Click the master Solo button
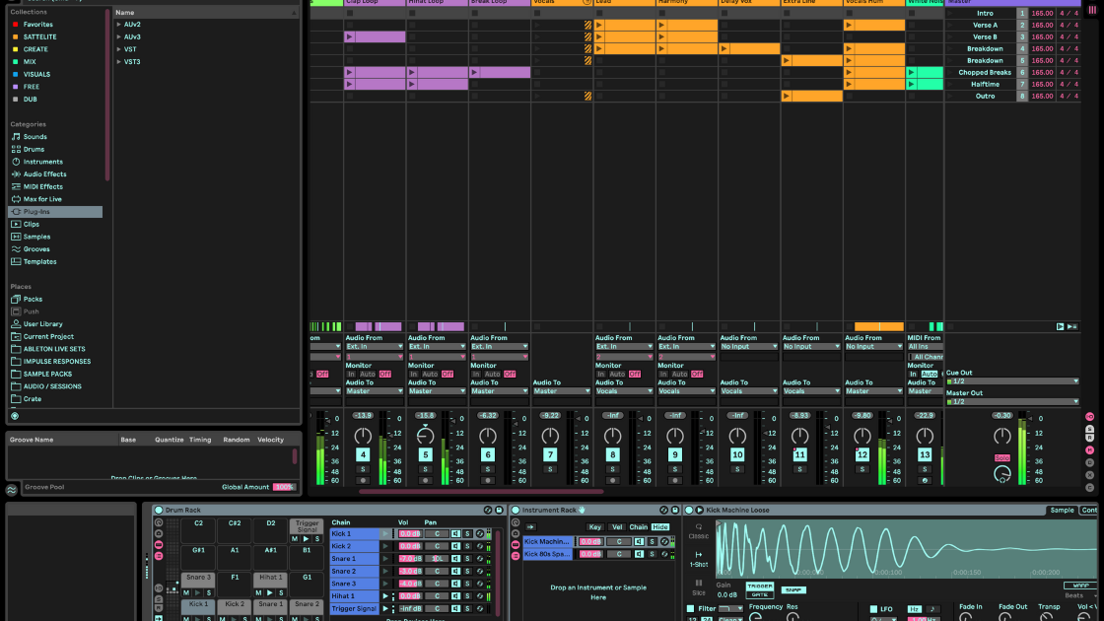This screenshot has width=1104, height=621. (x=1002, y=457)
